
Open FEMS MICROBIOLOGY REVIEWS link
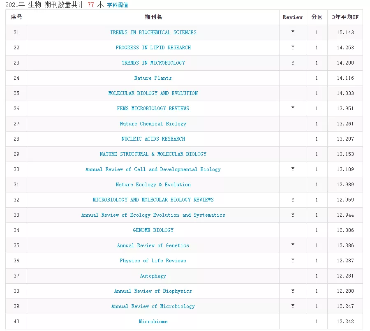[x=153, y=109]
